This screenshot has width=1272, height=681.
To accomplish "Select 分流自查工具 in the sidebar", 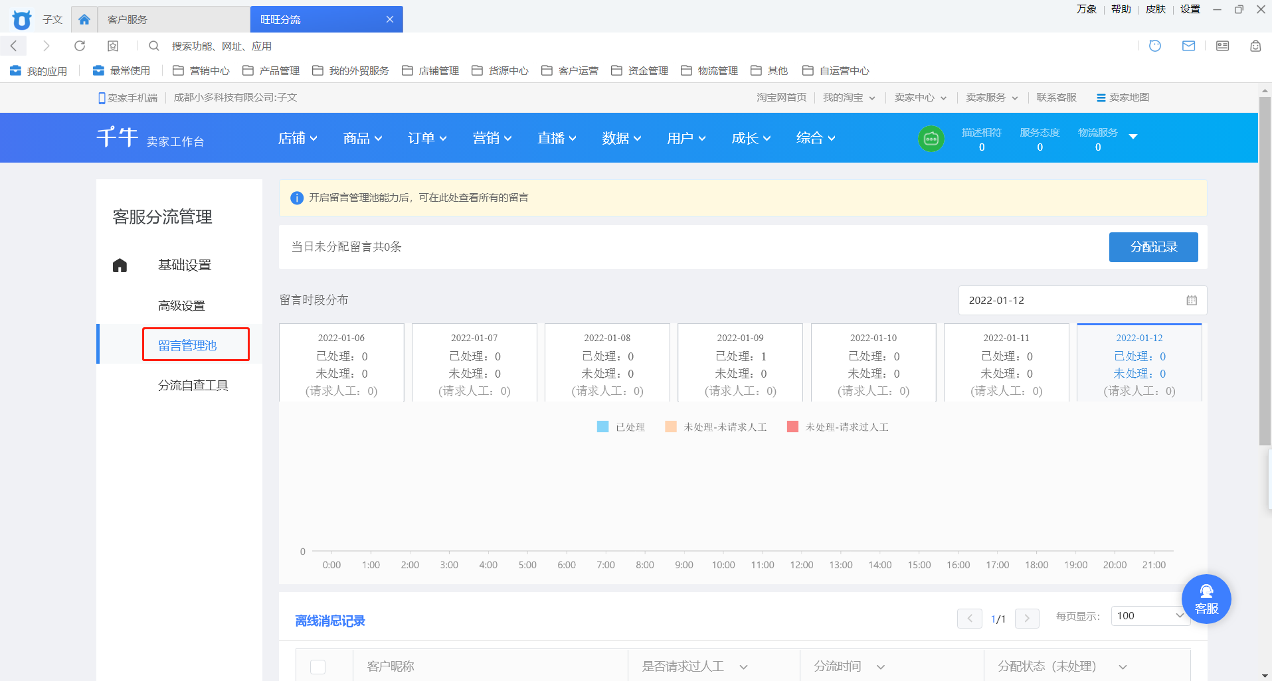I will [193, 386].
